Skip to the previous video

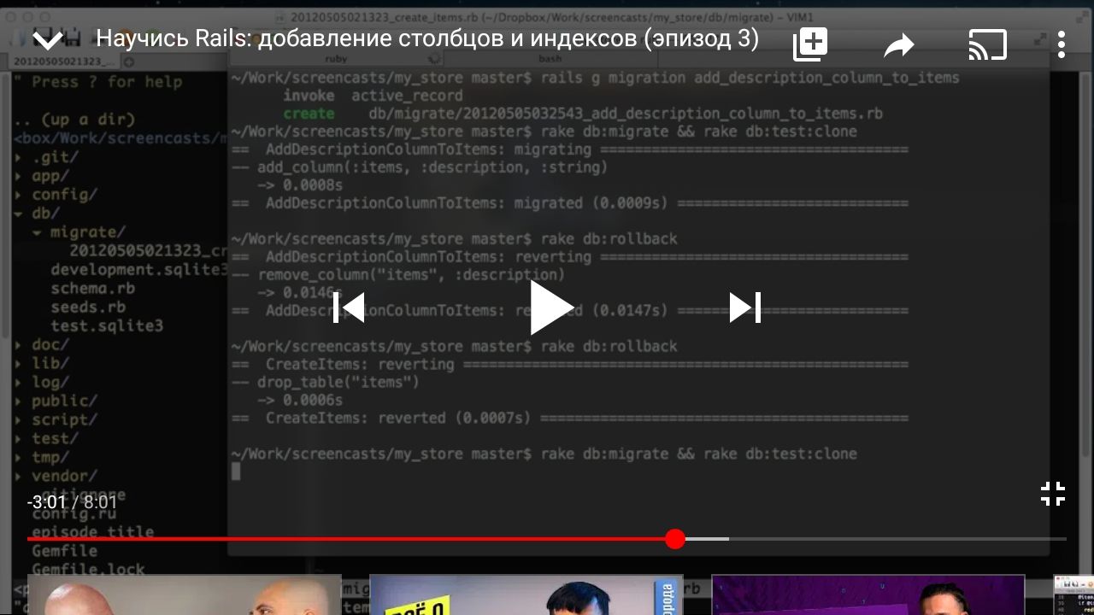click(x=349, y=307)
